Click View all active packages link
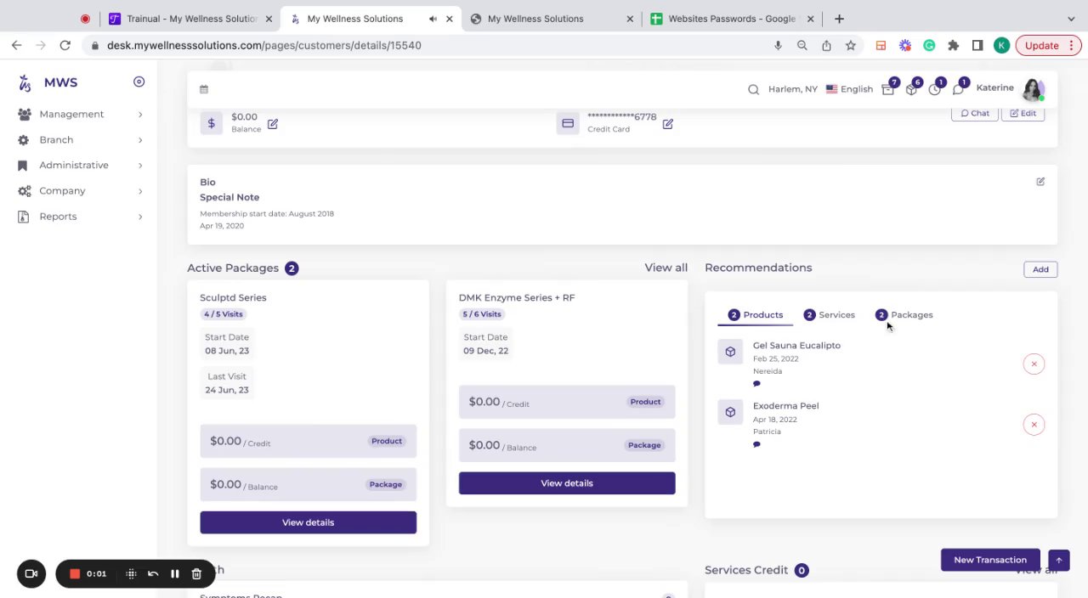1088x598 pixels. click(x=666, y=268)
